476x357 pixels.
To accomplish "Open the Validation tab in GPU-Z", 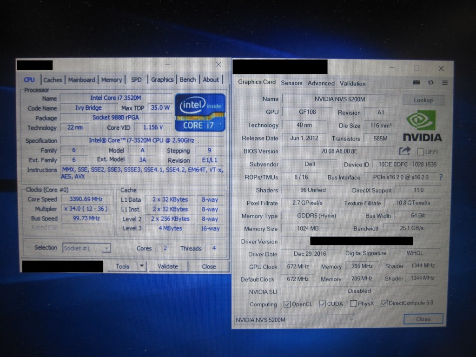I will click(352, 84).
